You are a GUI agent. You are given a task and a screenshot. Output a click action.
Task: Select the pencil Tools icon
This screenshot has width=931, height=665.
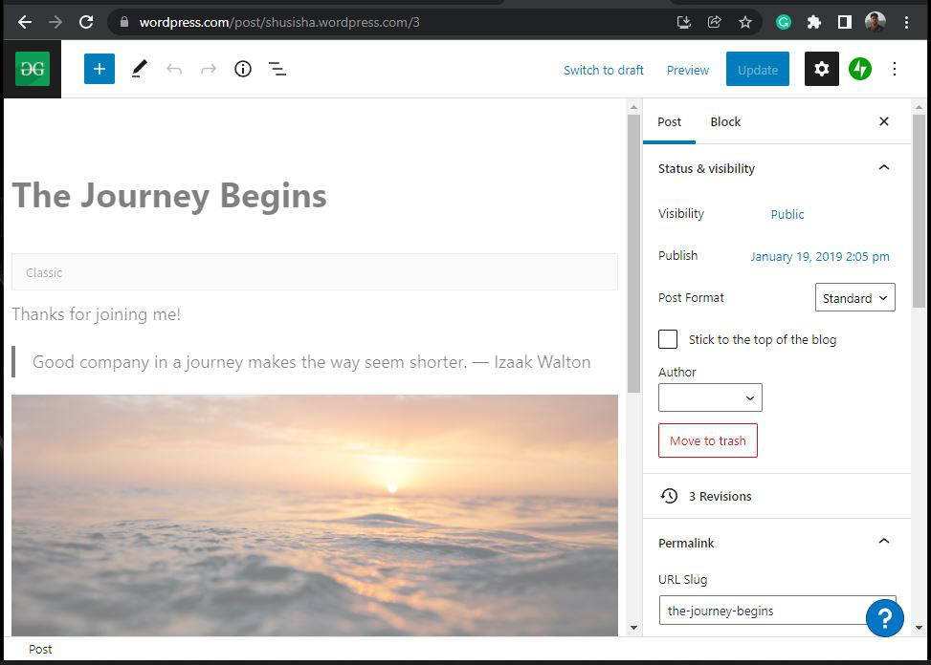(x=139, y=69)
